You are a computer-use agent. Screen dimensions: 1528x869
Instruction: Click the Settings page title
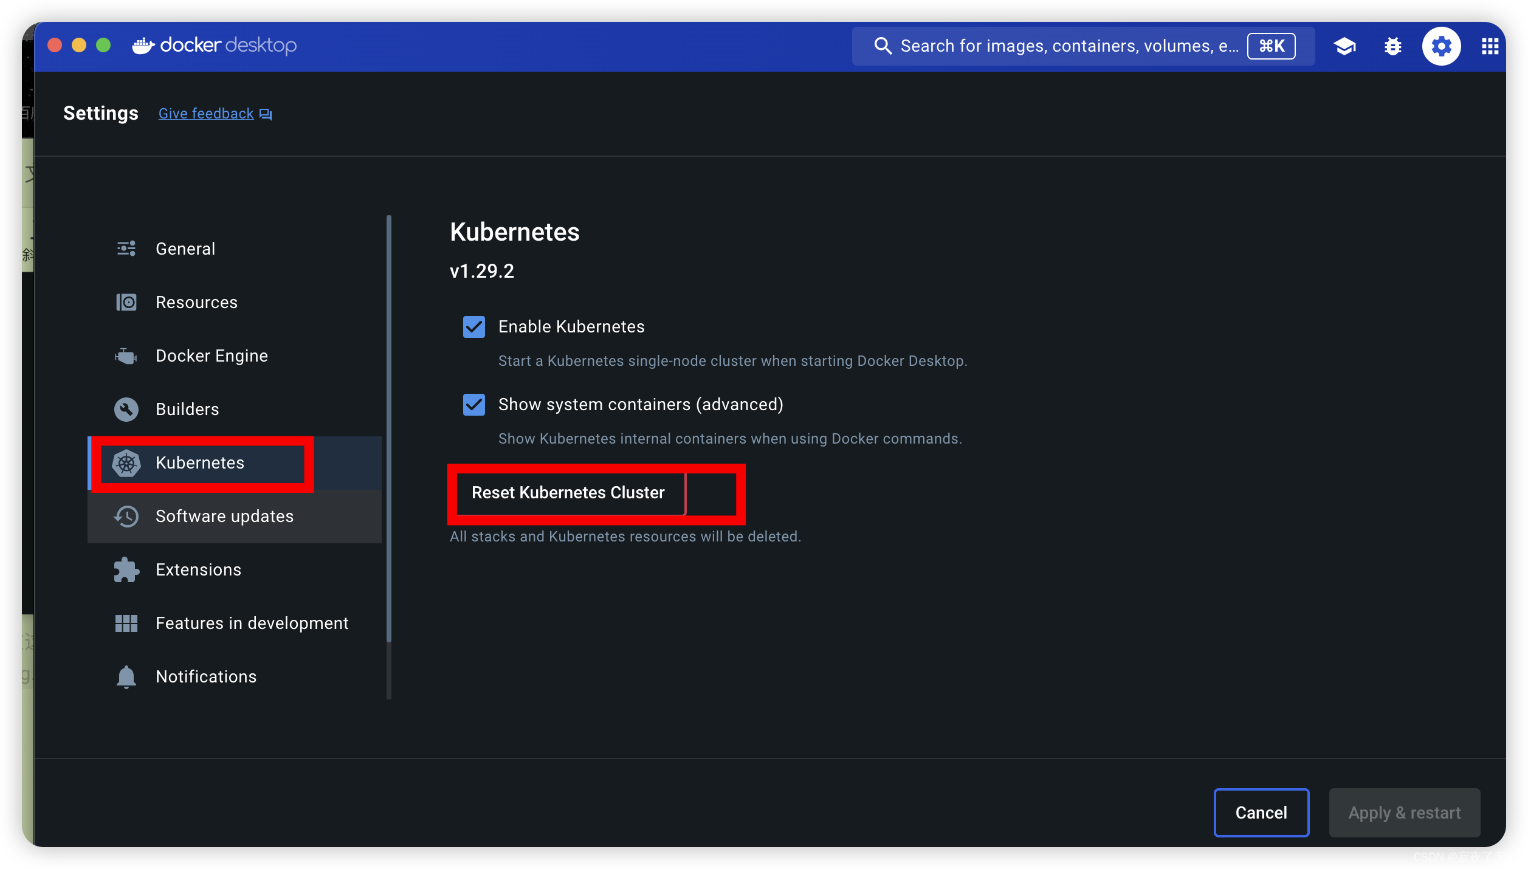pyautogui.click(x=101, y=114)
